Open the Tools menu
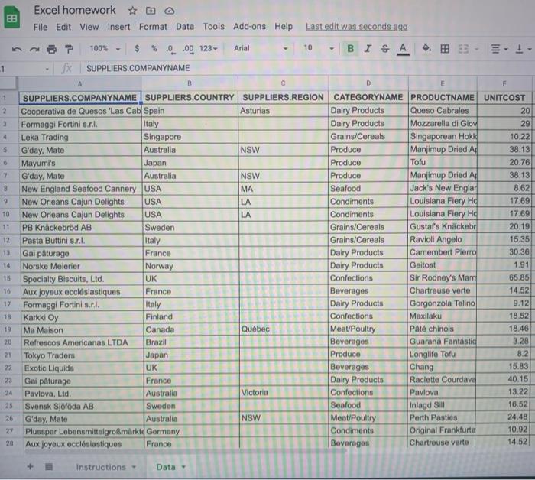Viewport: 535px width, 480px height. tap(213, 27)
